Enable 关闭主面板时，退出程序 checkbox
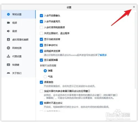This screenshot has width=138, height=124. [x=41, y=33]
